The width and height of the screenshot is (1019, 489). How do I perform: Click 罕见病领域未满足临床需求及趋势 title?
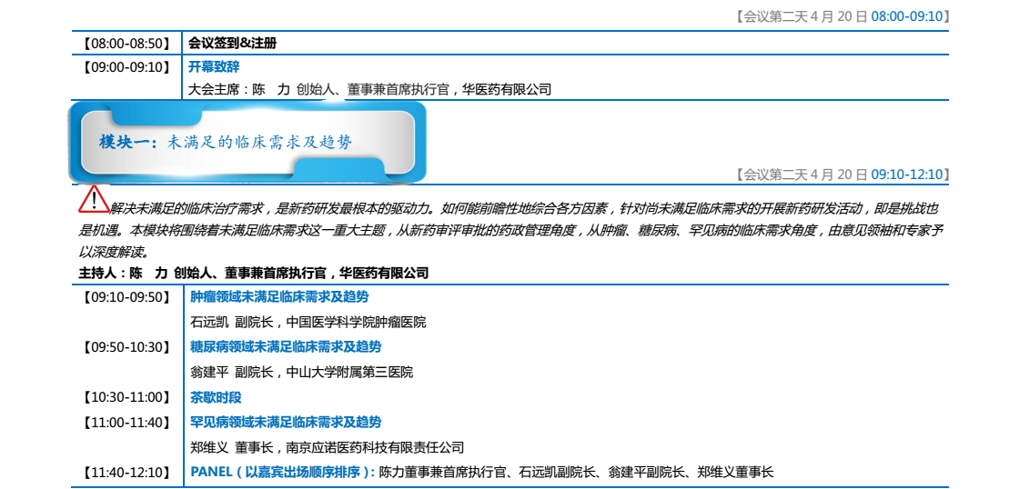286,422
